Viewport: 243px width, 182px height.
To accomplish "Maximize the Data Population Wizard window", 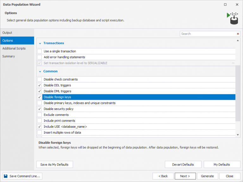I will tap(225, 5).
